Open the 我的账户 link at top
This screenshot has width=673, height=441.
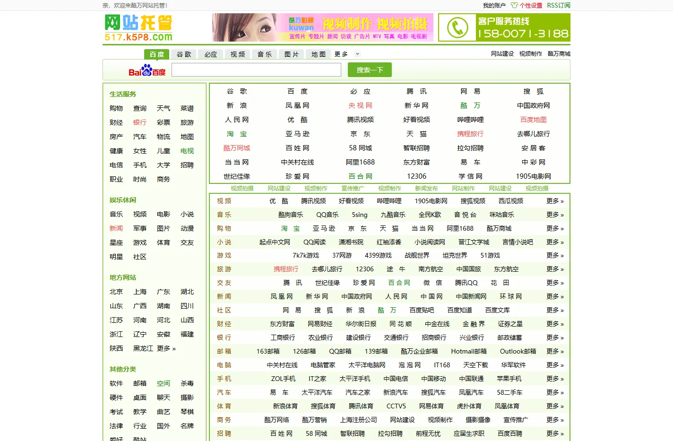(494, 6)
